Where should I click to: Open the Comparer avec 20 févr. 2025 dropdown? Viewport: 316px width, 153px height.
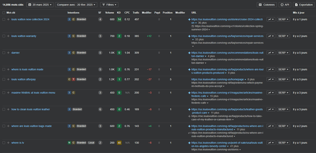pyautogui.click(x=76, y=5)
